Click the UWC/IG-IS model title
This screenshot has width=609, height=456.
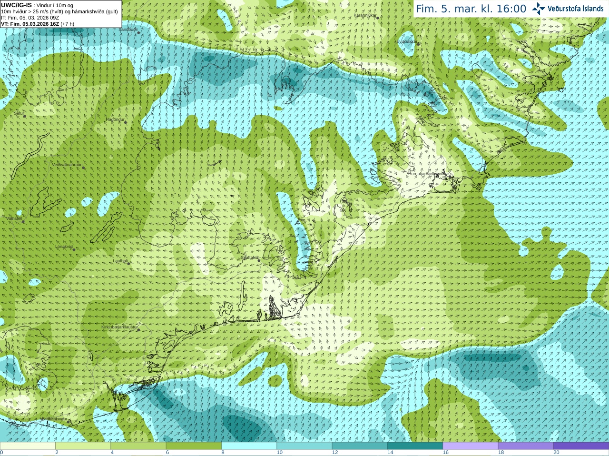pos(16,5)
